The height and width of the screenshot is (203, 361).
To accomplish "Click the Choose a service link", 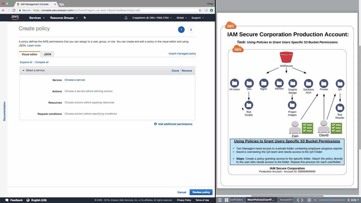I will (75, 80).
